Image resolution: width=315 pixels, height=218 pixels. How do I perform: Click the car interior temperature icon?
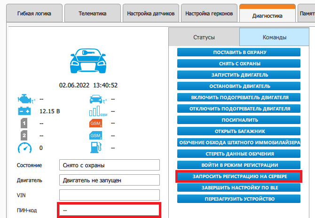[96, 99]
